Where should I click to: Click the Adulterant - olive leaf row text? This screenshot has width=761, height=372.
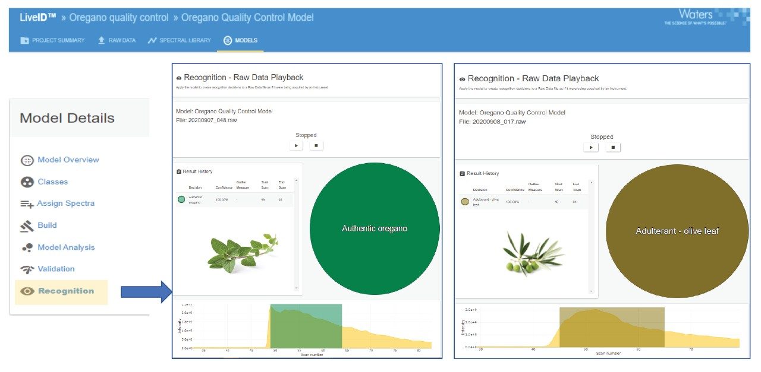coord(485,202)
